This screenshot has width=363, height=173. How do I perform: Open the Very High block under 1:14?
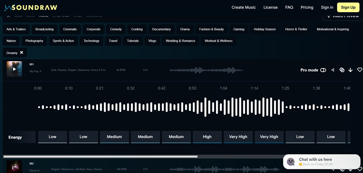click(269, 137)
